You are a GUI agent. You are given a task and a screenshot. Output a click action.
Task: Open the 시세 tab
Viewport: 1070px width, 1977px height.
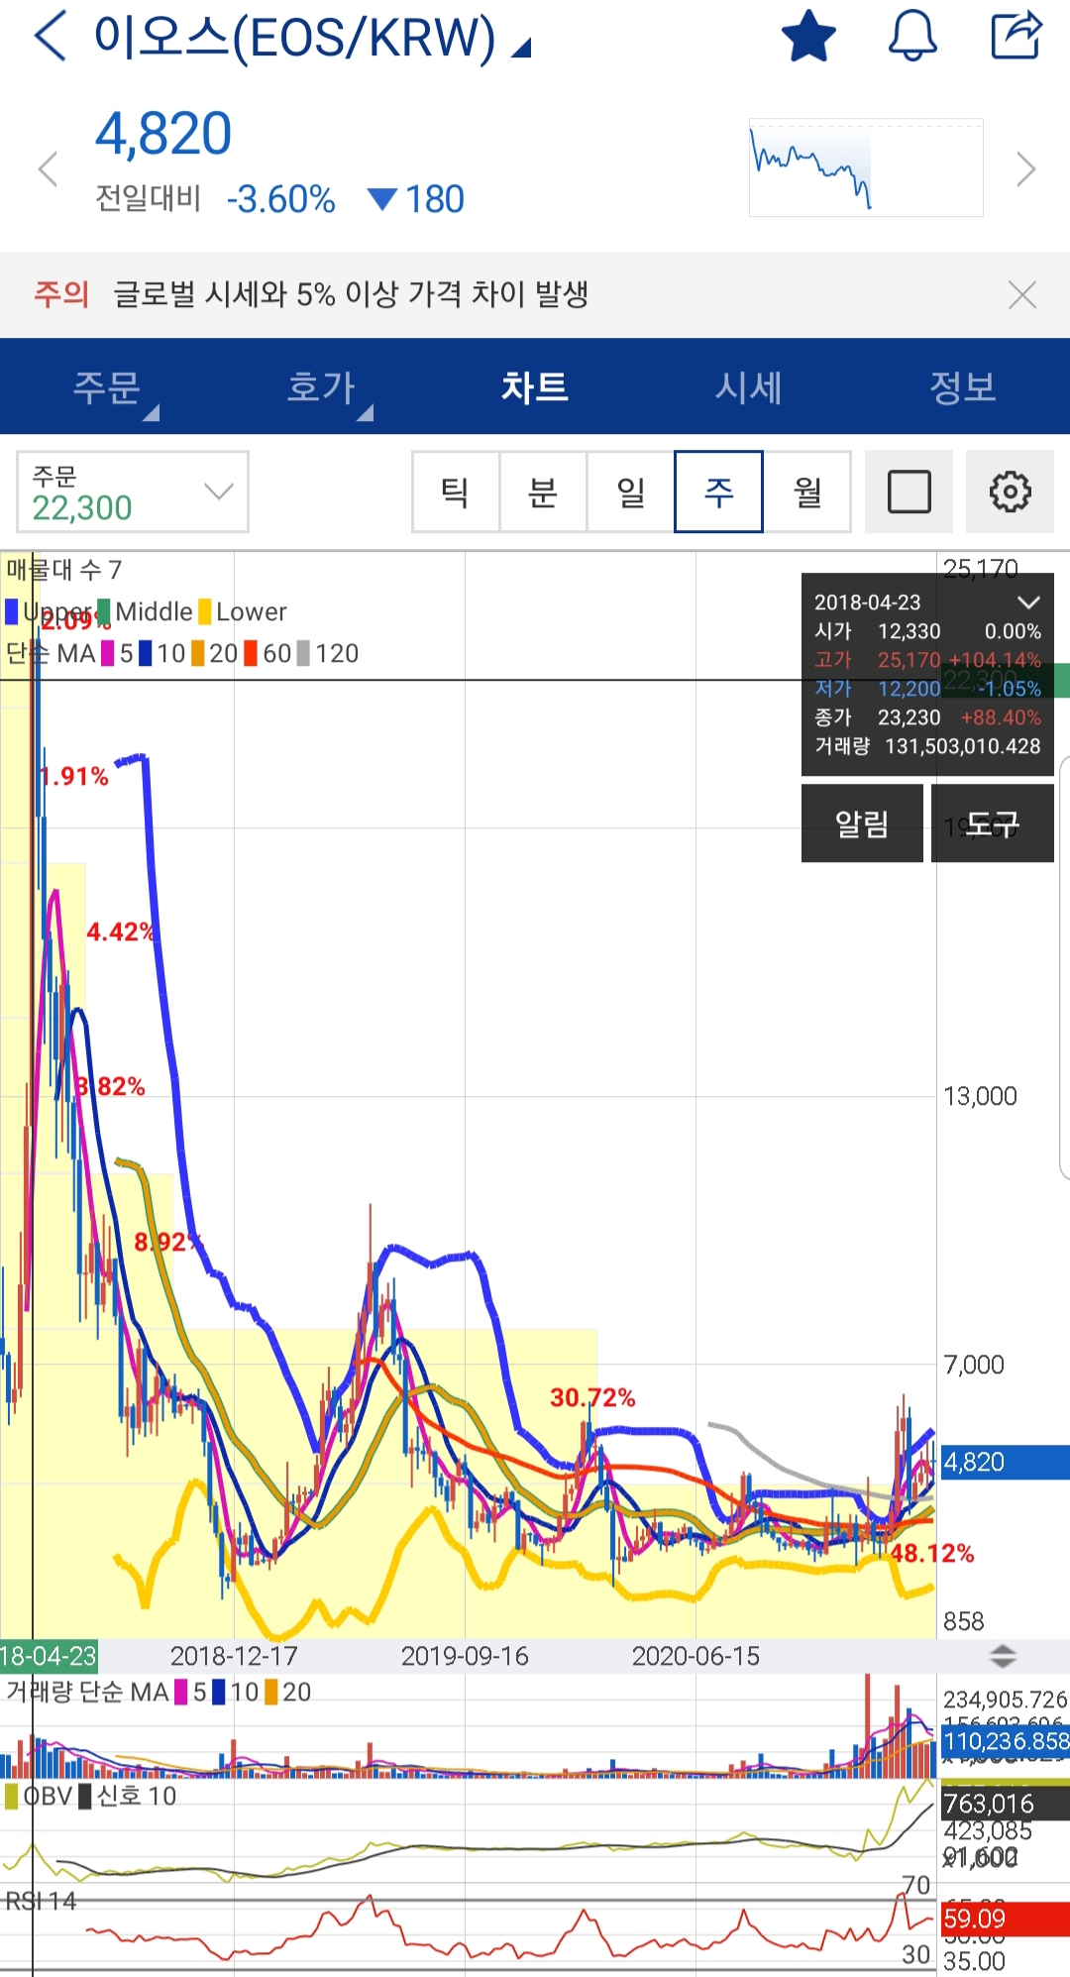[749, 386]
